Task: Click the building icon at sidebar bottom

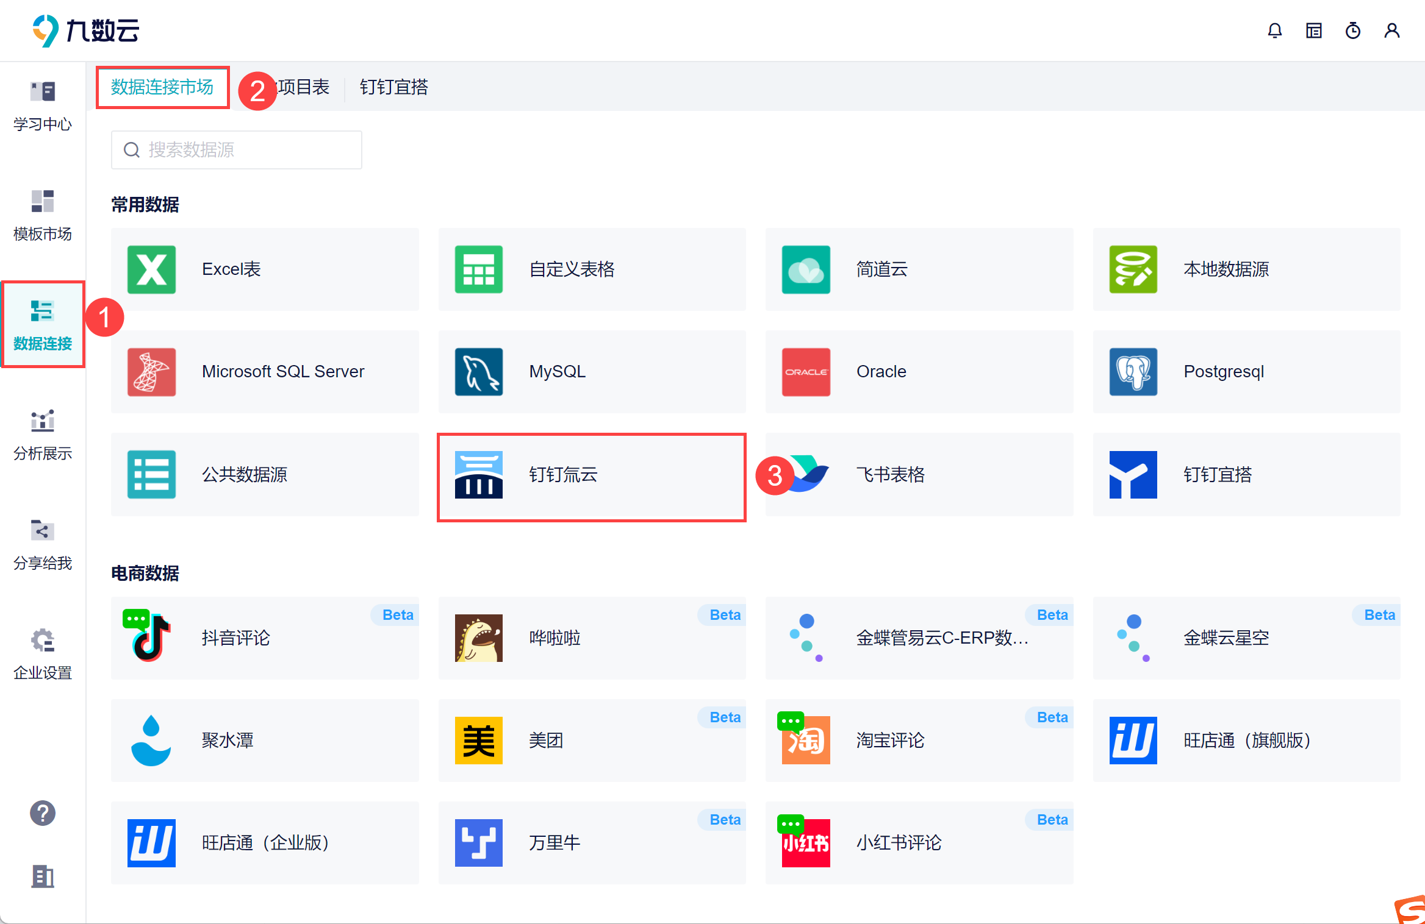Action: 43,876
